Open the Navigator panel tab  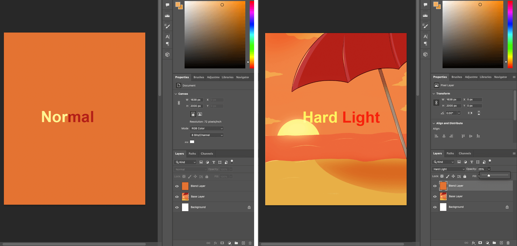click(x=242, y=77)
